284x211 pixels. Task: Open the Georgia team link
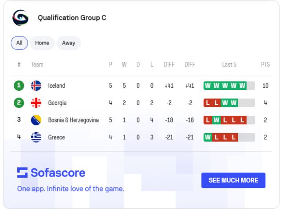tap(57, 103)
